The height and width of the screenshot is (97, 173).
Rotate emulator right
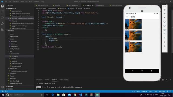pyautogui.click(x=165, y=26)
